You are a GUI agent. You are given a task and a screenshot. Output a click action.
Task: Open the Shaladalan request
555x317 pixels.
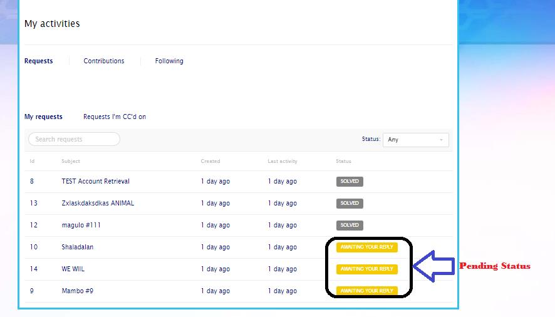pos(77,247)
